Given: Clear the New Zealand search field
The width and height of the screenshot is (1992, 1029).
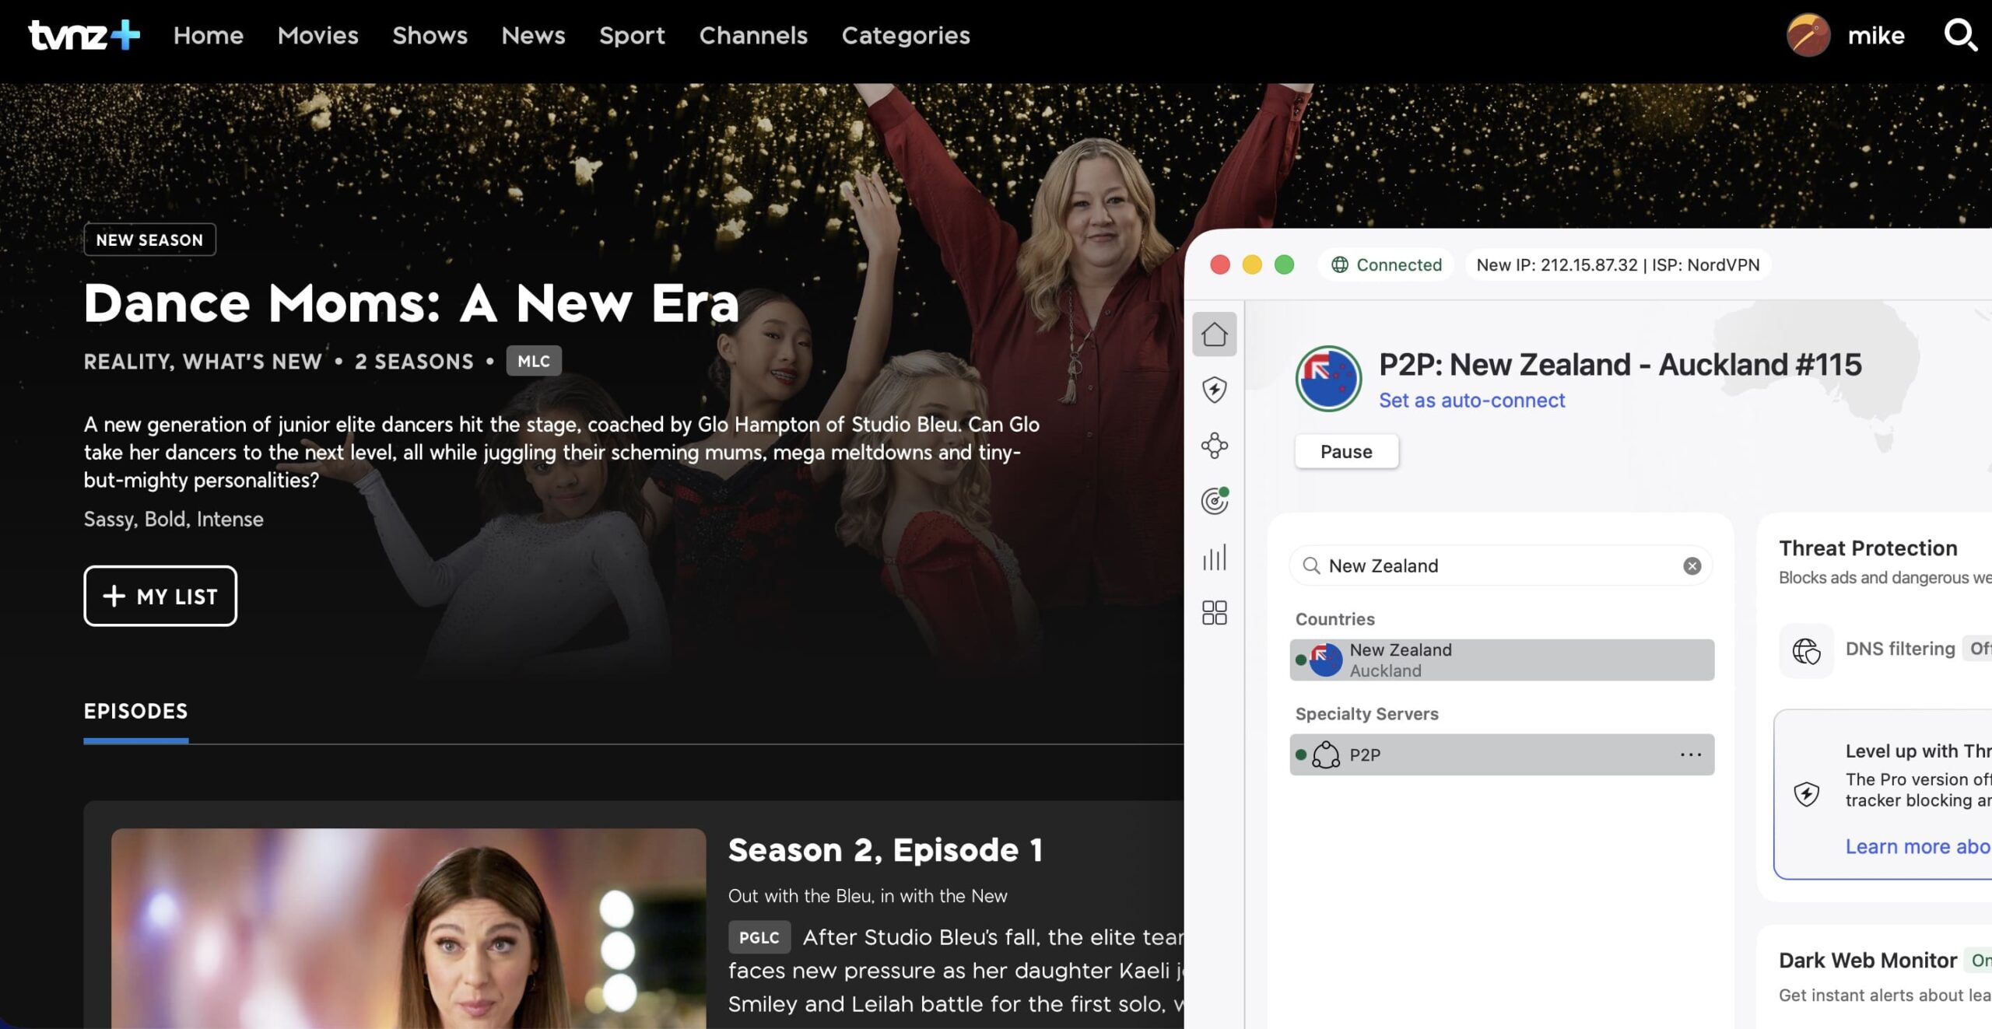Looking at the screenshot, I should [x=1692, y=565].
